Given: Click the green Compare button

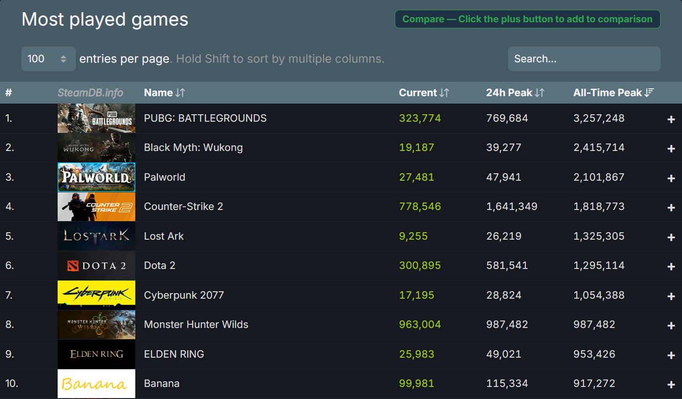Looking at the screenshot, I should point(527,19).
